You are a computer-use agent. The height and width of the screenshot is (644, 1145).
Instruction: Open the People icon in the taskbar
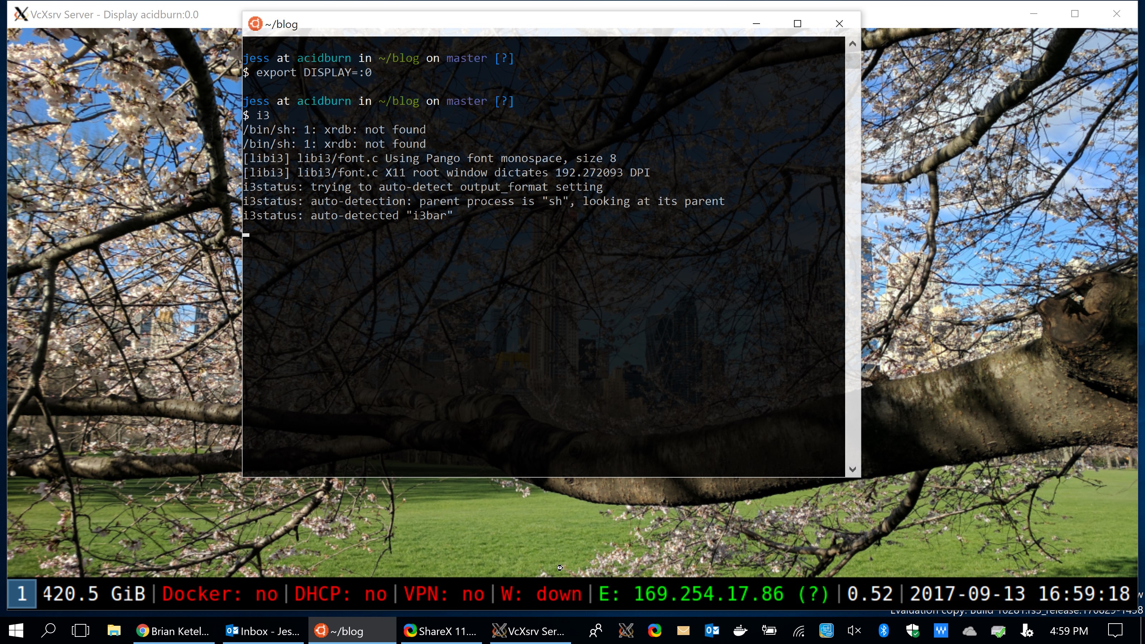click(x=596, y=630)
